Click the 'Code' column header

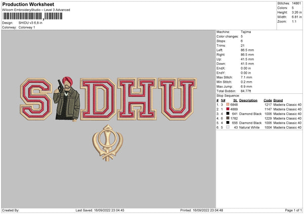point(268,100)
